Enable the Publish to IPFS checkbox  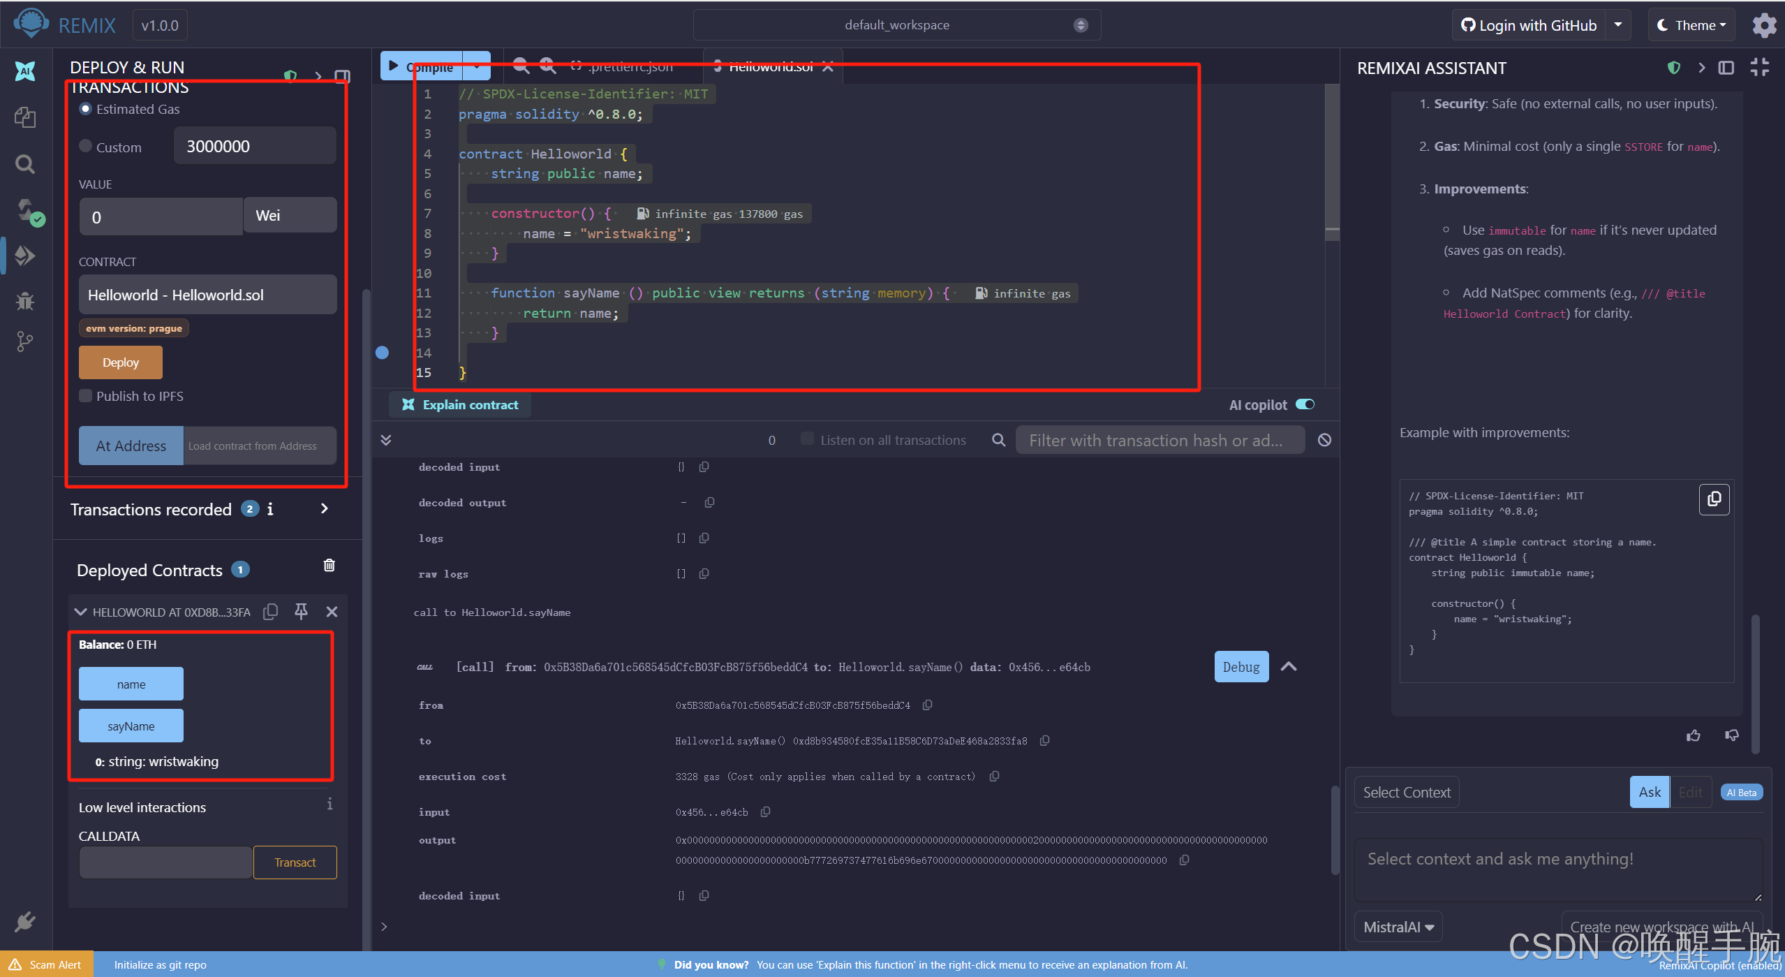(86, 396)
